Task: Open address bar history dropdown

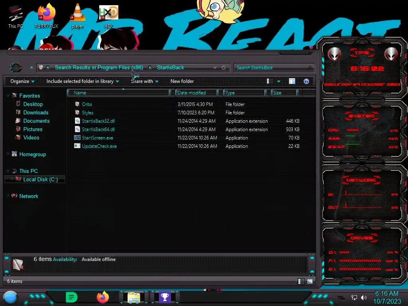Action: pyautogui.click(x=215, y=68)
